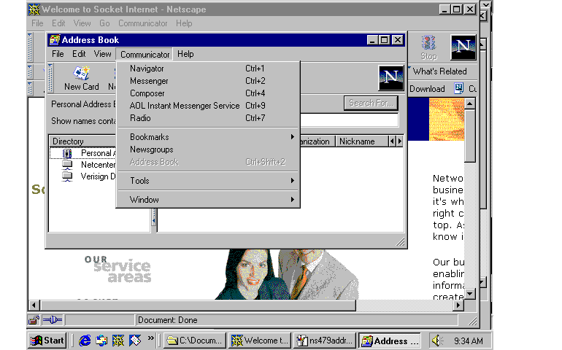Click Netscape N logo in Address Book
The width and height of the screenshot is (562, 350).
click(x=390, y=78)
